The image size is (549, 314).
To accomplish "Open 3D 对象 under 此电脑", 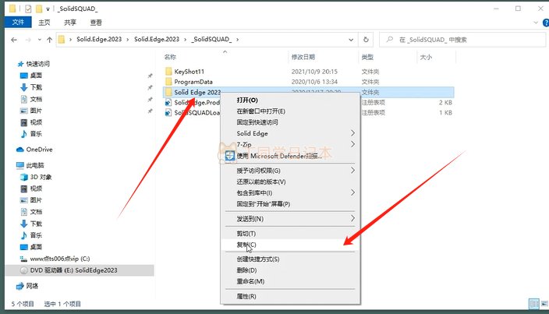I will 41,178.
